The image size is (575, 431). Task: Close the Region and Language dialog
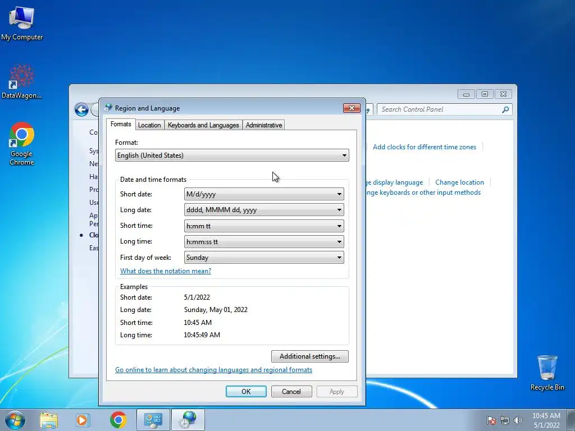pyautogui.click(x=352, y=108)
